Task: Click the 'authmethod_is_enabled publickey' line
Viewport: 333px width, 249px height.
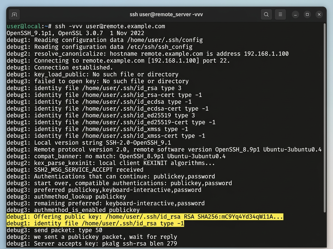Action: click(x=74, y=210)
